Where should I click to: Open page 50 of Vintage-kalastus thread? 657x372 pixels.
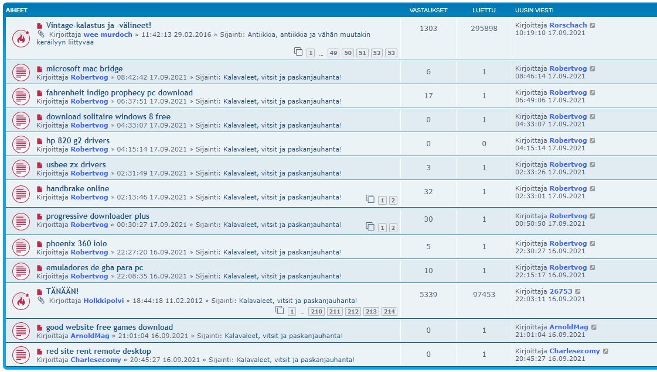click(348, 53)
